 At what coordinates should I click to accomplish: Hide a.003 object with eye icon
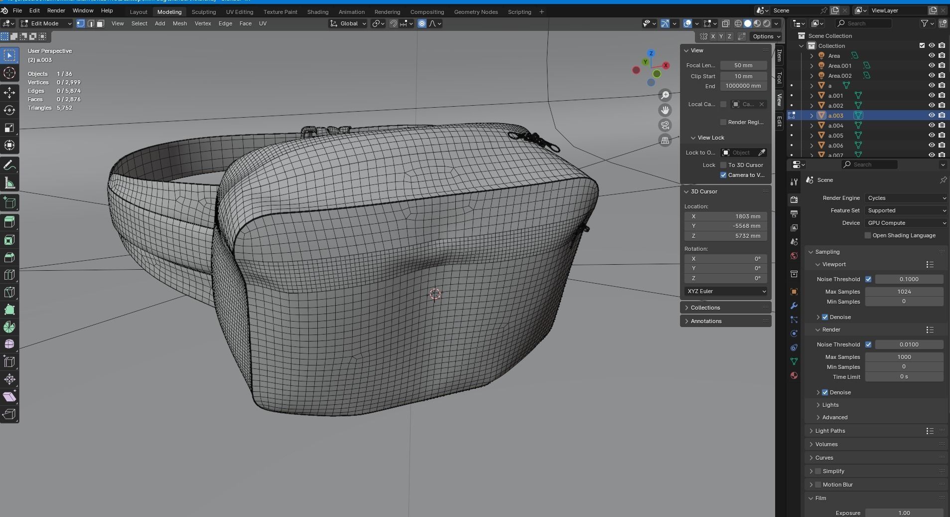click(x=932, y=115)
